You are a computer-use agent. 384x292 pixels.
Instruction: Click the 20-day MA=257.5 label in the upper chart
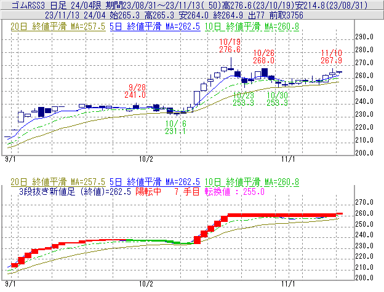(58, 26)
